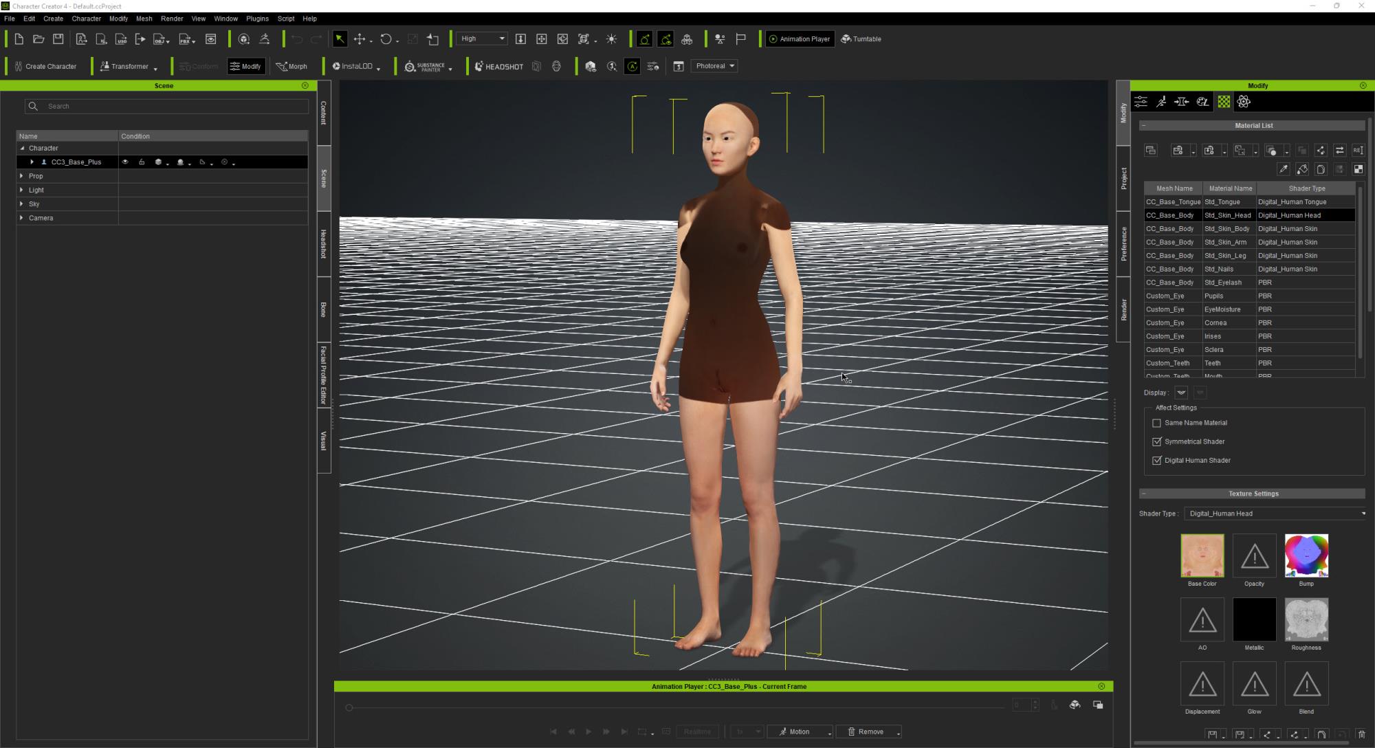Uncheck Symmetrical Shader checkbox
Viewport: 1375px width, 748px height.
[x=1156, y=442]
